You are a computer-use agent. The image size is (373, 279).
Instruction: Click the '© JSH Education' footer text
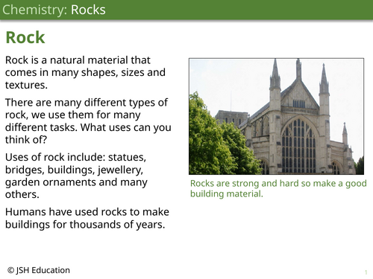point(39,270)
